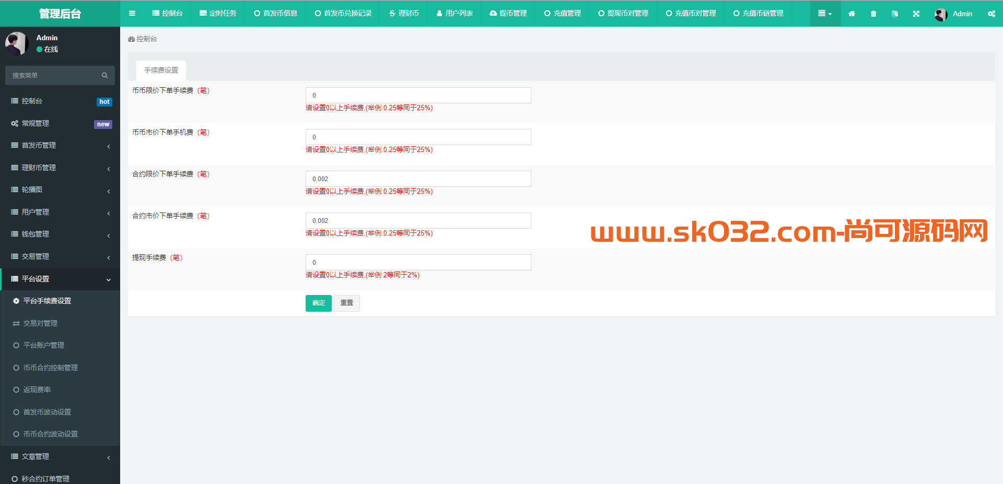Click the 合约市价下单手续费 input field
This screenshot has height=484, width=1003.
[418, 220]
